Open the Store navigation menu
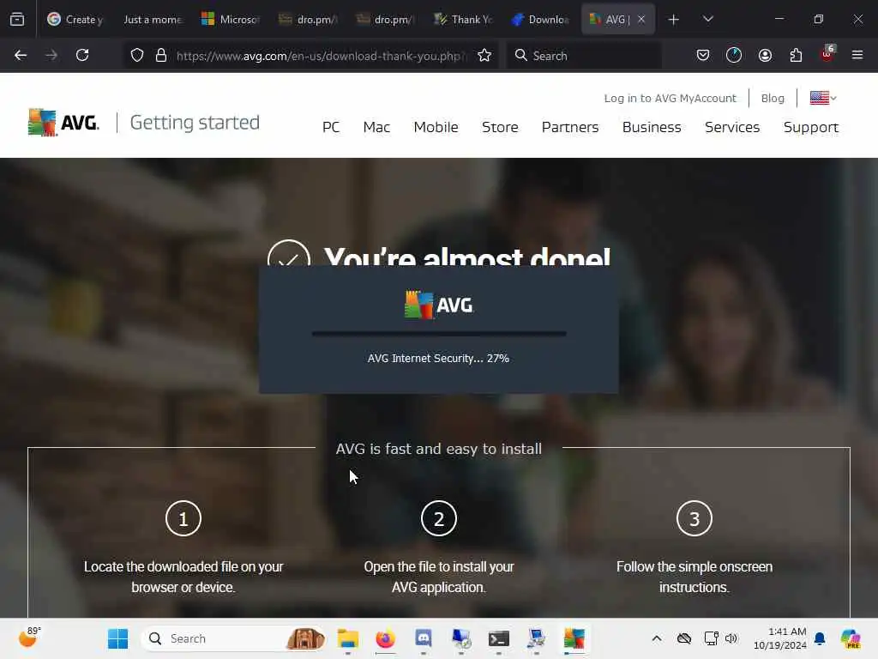The height and width of the screenshot is (659, 878). [x=500, y=127]
